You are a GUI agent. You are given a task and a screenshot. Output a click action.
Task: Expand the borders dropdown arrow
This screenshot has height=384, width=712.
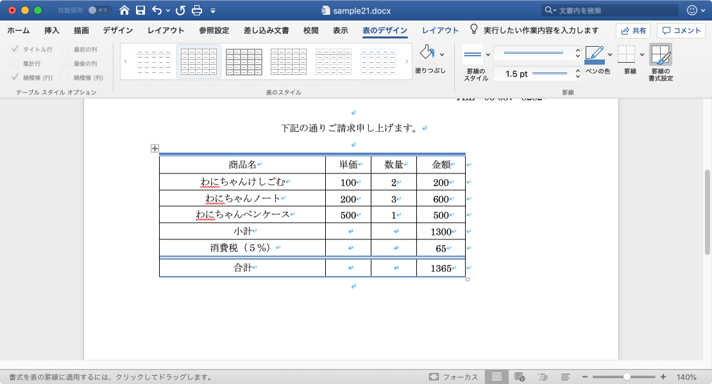coord(642,54)
